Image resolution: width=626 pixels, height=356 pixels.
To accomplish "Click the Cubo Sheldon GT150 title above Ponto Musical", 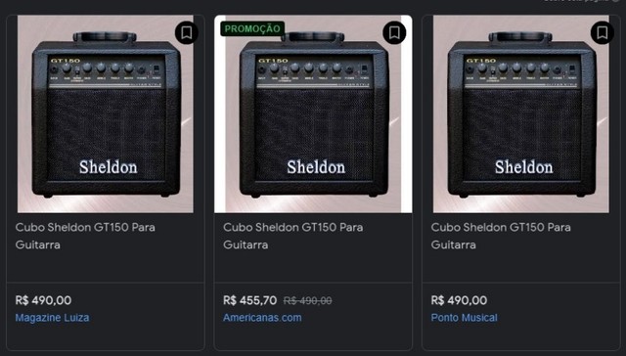I will [501, 236].
